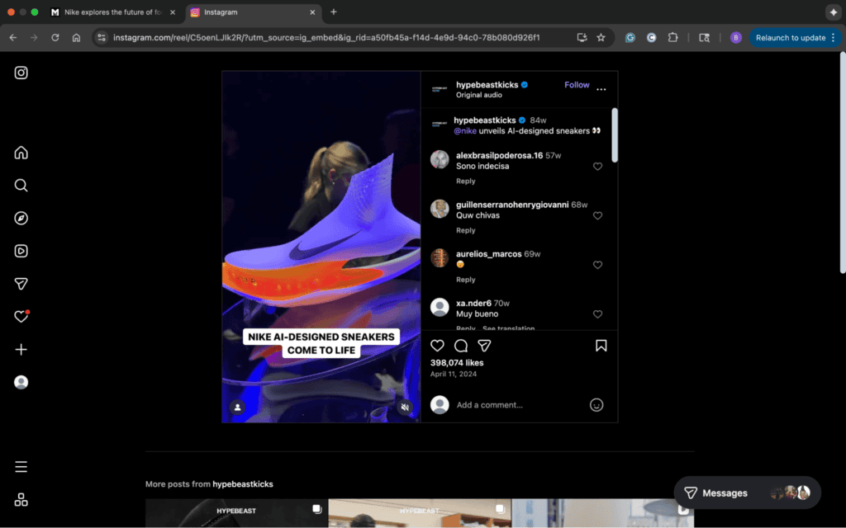Open a new browser tab
Screen dimensions: 846x528
click(334, 12)
